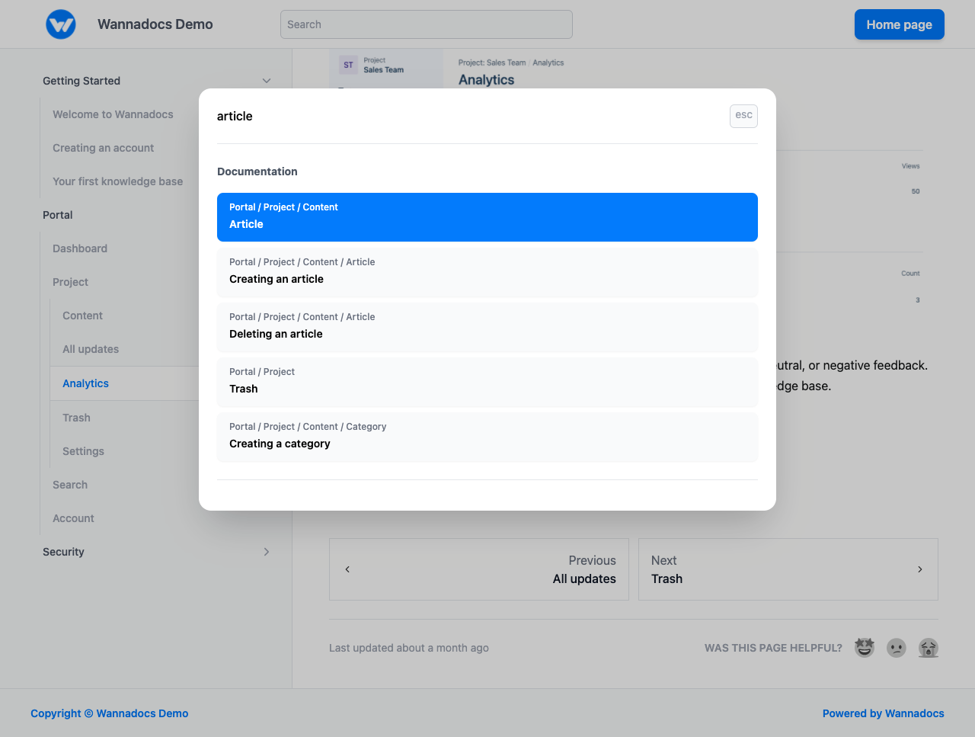Open Project in the sidebar
The image size is (975, 737).
point(70,282)
